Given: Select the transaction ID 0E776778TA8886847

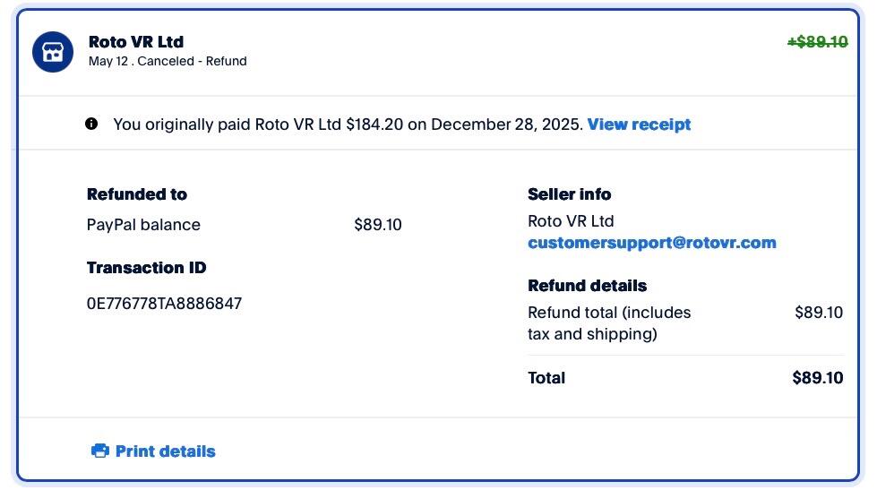Looking at the screenshot, I should [165, 303].
